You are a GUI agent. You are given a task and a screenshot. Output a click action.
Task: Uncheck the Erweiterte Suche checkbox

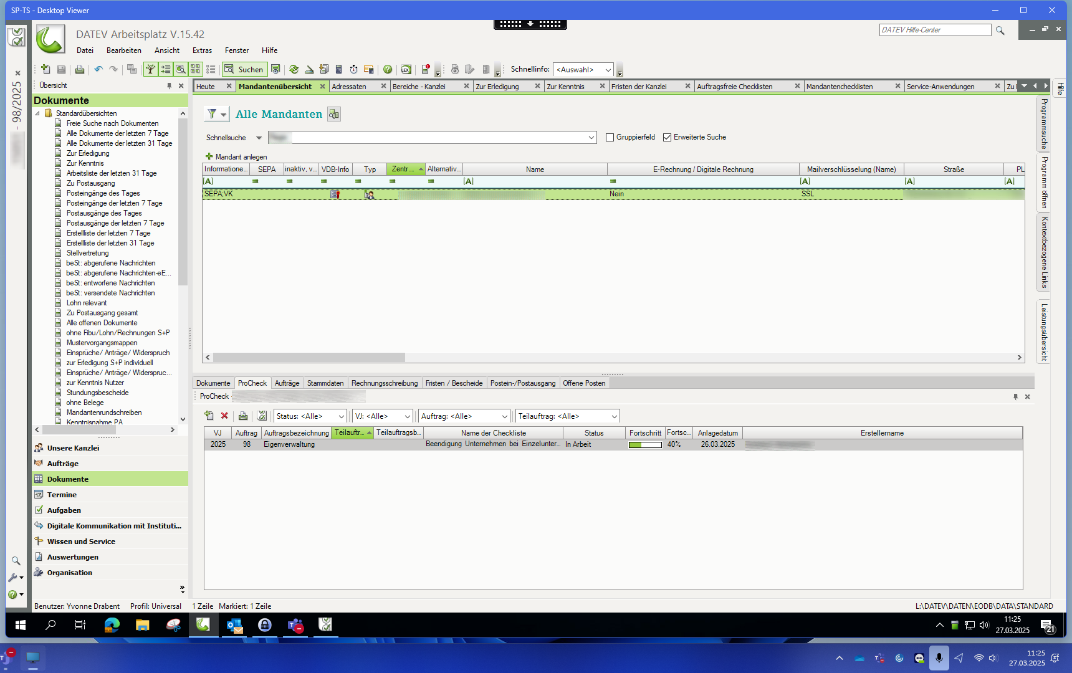pyautogui.click(x=667, y=137)
